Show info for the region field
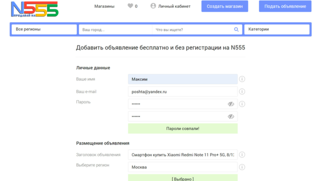 pos(242,167)
